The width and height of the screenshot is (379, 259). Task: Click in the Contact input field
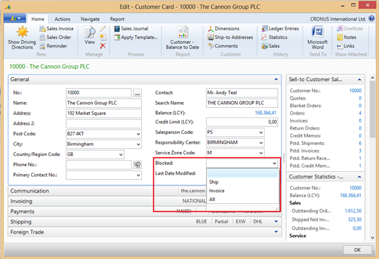(242, 93)
